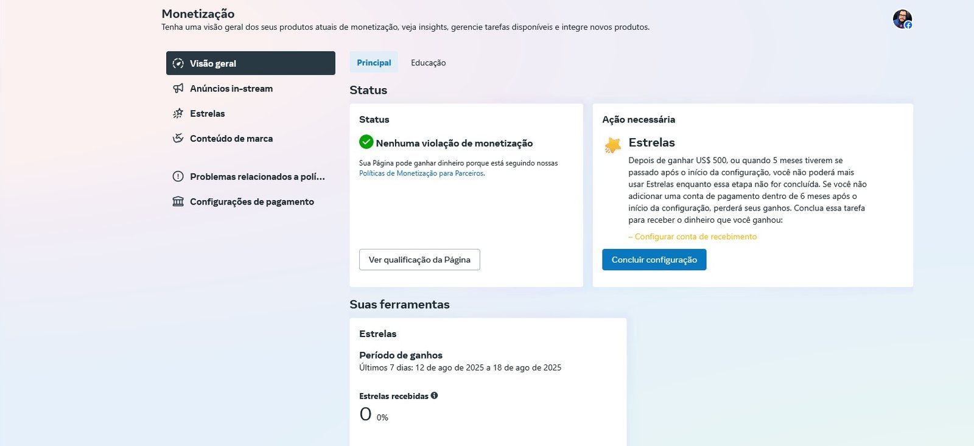
Task: Click the Visão geral gauge icon
Action: pyautogui.click(x=178, y=63)
